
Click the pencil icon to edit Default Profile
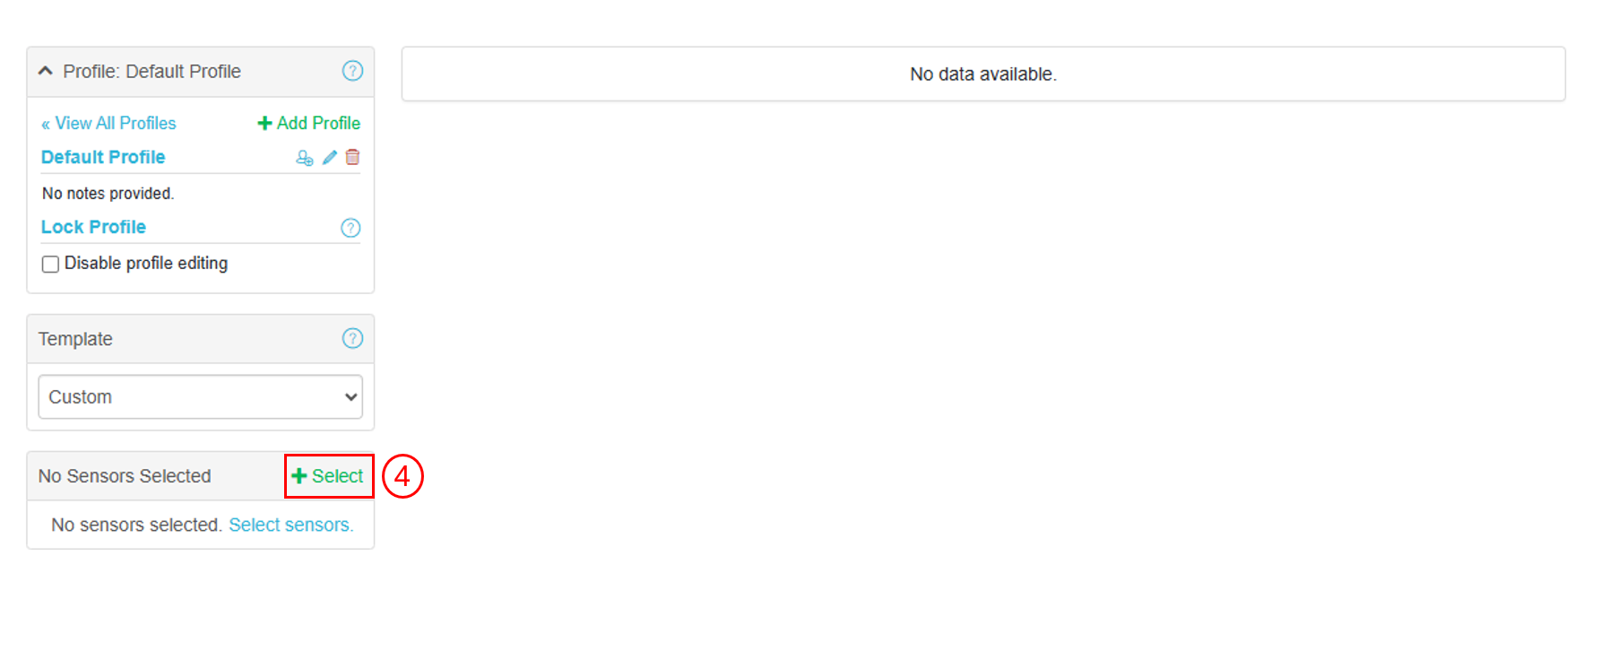[x=330, y=158]
